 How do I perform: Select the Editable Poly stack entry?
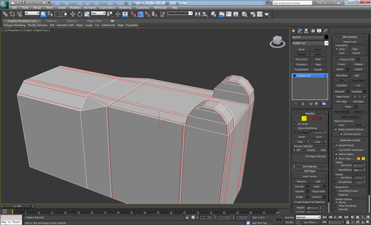click(310, 76)
